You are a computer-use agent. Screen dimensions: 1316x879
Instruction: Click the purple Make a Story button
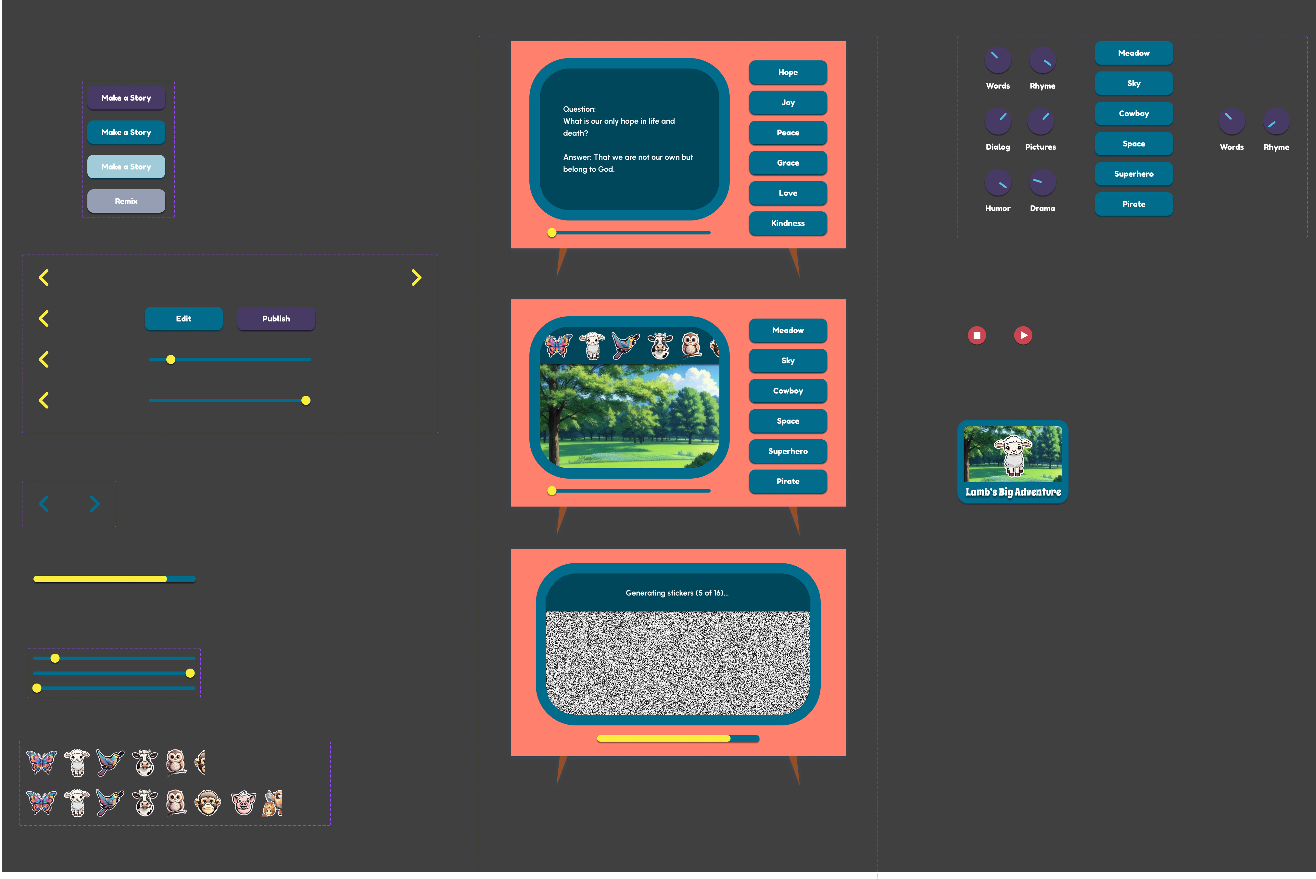[126, 98]
